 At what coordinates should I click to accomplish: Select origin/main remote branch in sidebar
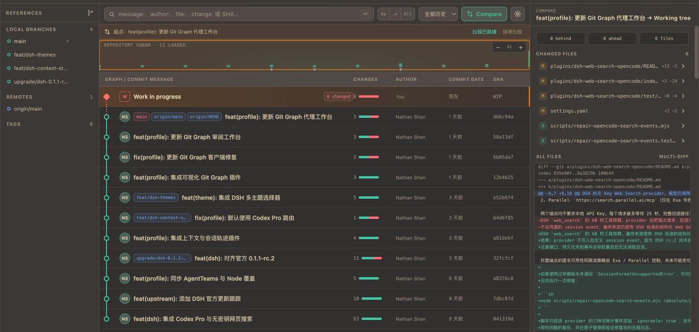click(x=49, y=109)
